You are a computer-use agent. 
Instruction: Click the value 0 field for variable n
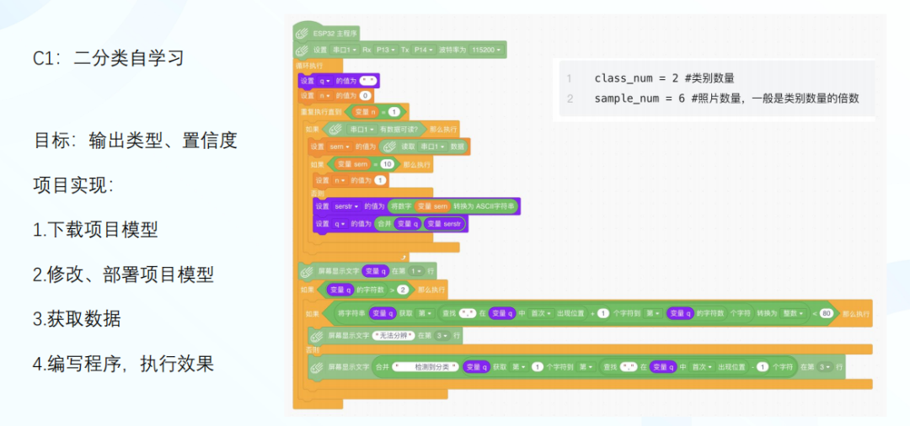pyautogui.click(x=365, y=96)
